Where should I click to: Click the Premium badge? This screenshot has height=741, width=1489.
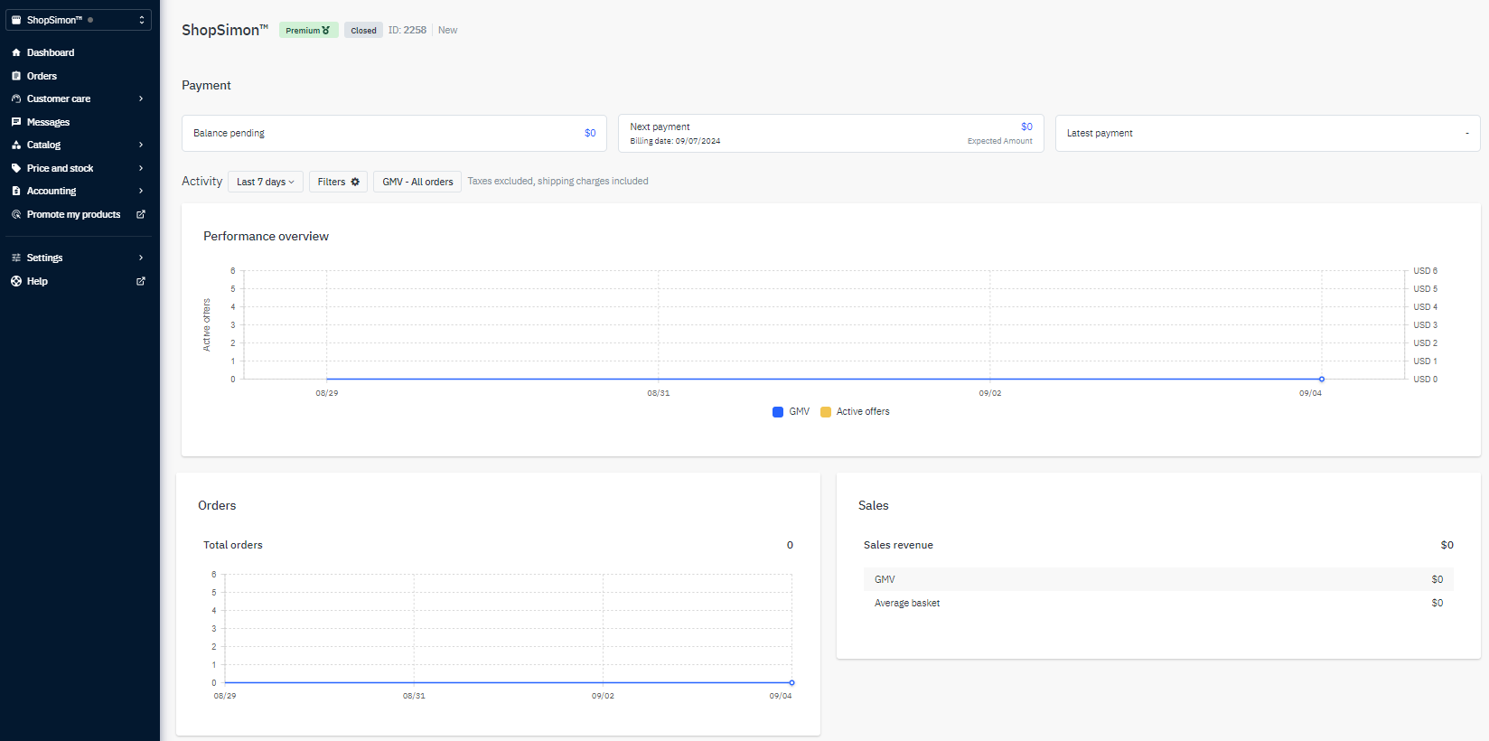[x=308, y=30]
